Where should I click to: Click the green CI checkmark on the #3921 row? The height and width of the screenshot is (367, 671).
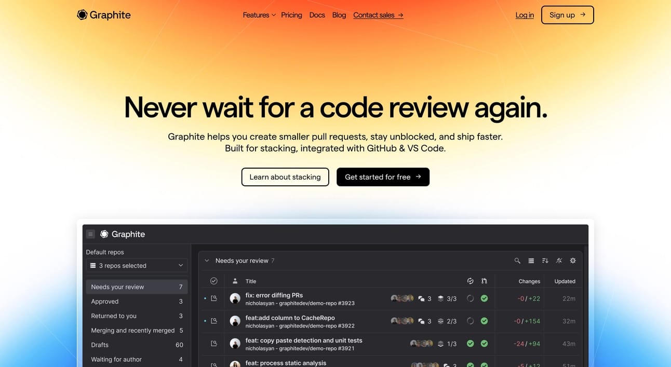coord(470,344)
